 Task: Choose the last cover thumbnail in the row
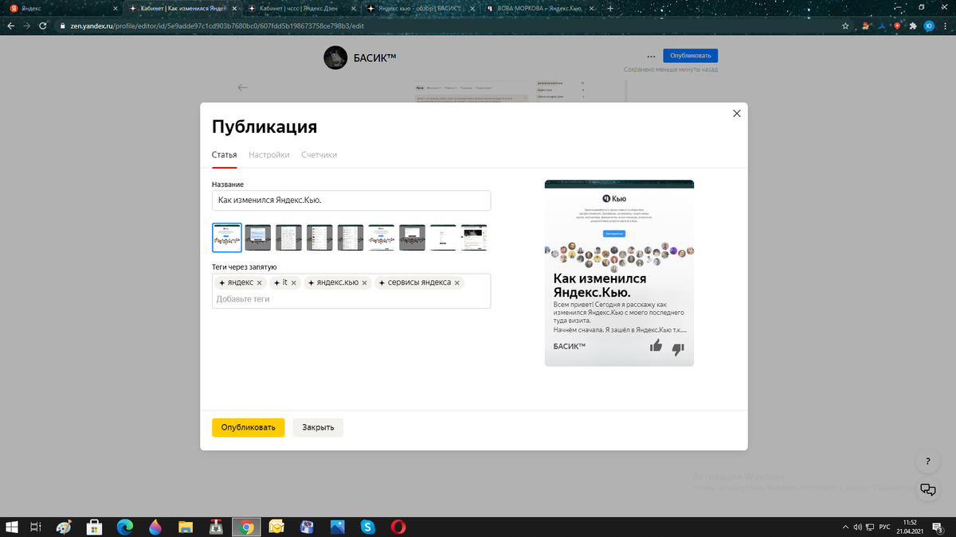click(474, 237)
